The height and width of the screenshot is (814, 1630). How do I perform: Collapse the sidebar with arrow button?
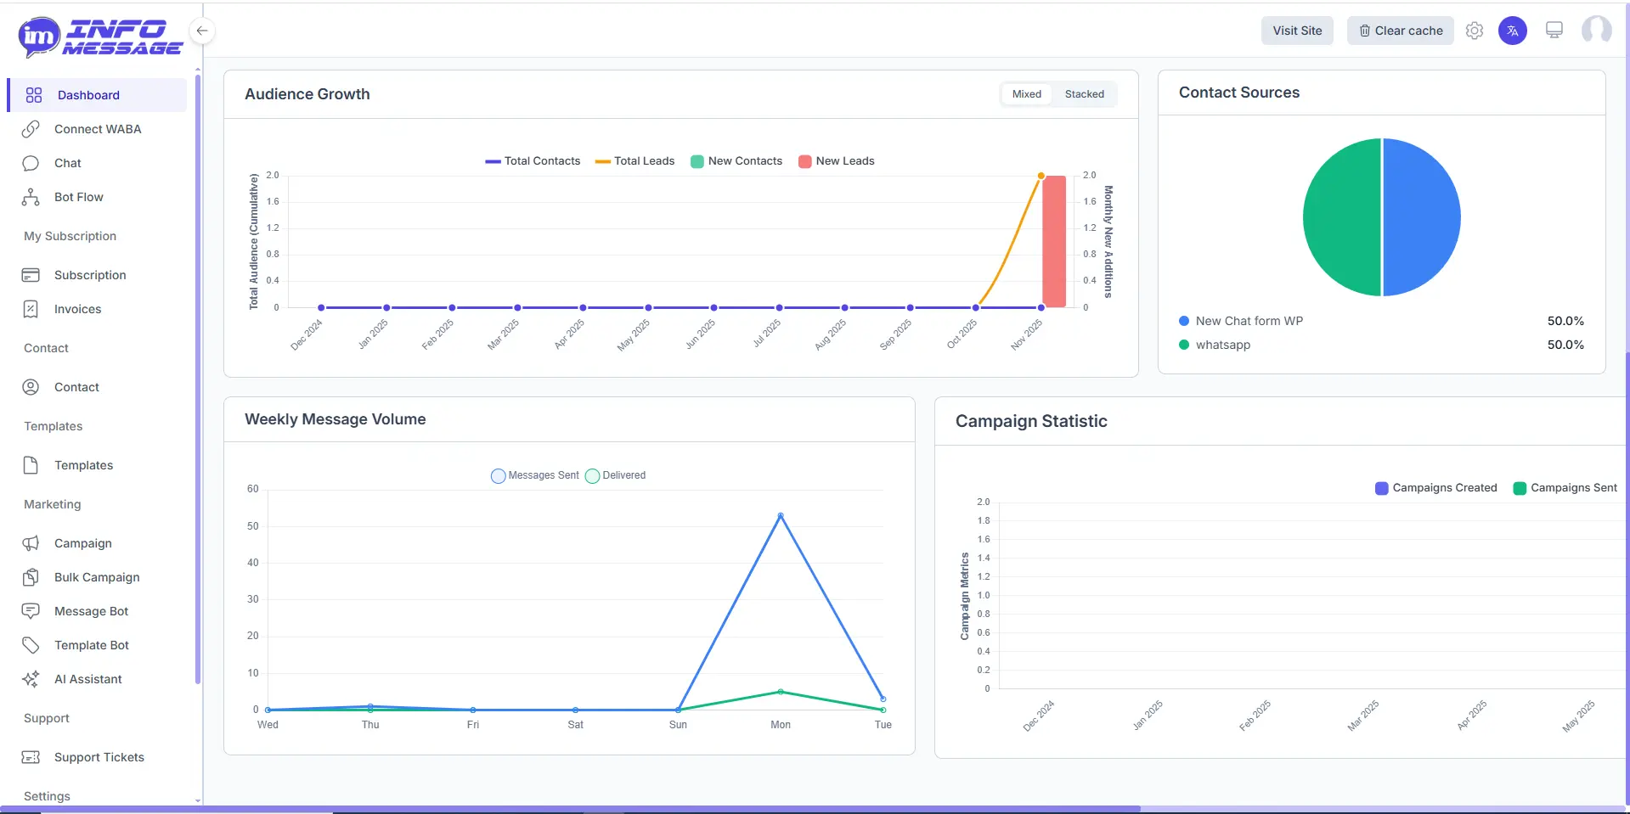202,31
